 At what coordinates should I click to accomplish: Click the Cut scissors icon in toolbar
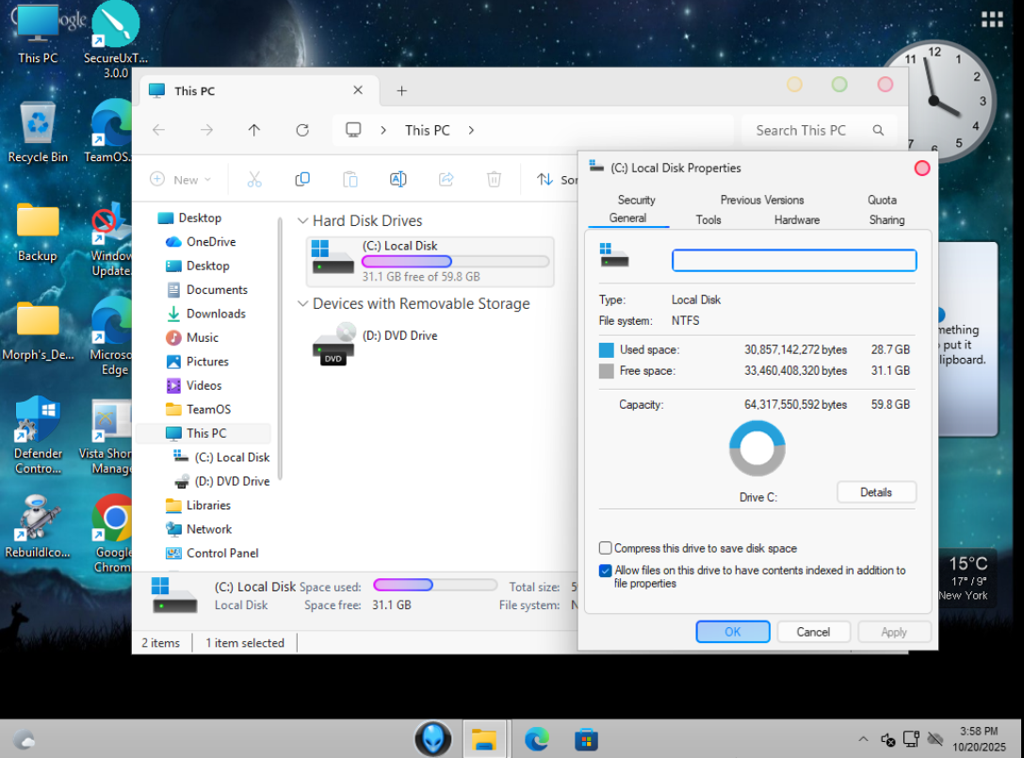click(x=254, y=179)
